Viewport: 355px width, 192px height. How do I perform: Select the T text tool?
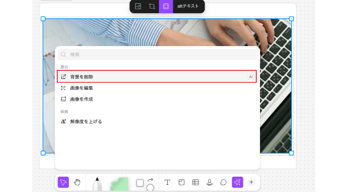(167, 182)
